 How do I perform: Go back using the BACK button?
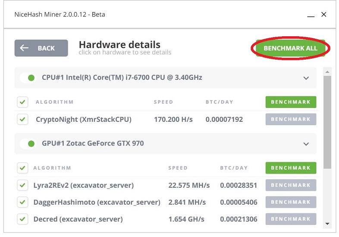click(41, 48)
